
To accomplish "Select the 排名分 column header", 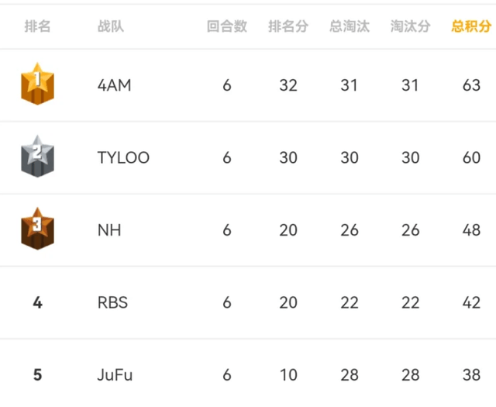I will click(x=288, y=26).
